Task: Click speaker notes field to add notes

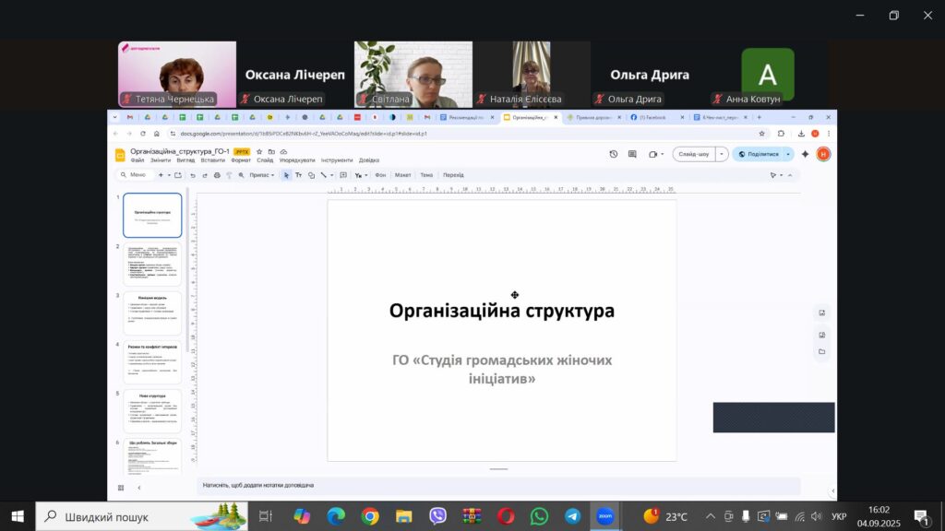Action: 498,485
